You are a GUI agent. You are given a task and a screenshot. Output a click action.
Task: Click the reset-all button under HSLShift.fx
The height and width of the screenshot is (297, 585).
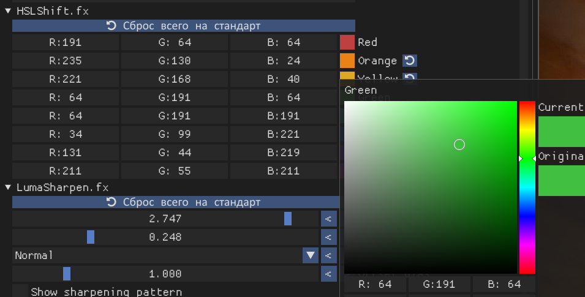click(183, 26)
